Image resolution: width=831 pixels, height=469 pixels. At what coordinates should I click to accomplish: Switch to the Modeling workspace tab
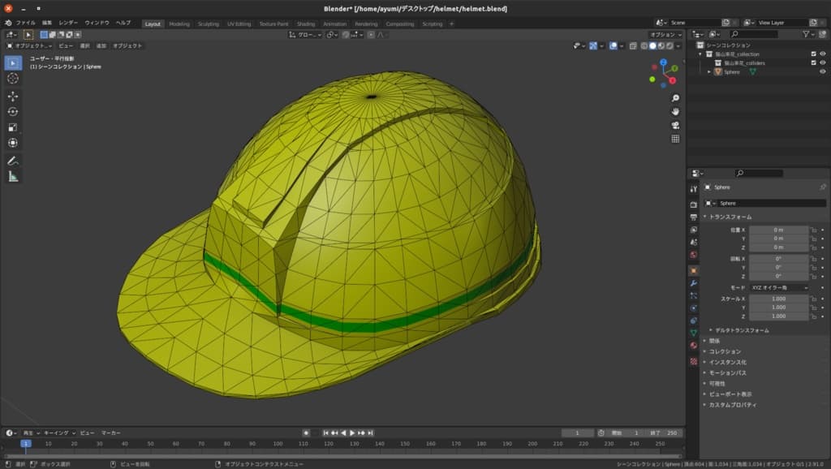pyautogui.click(x=179, y=24)
